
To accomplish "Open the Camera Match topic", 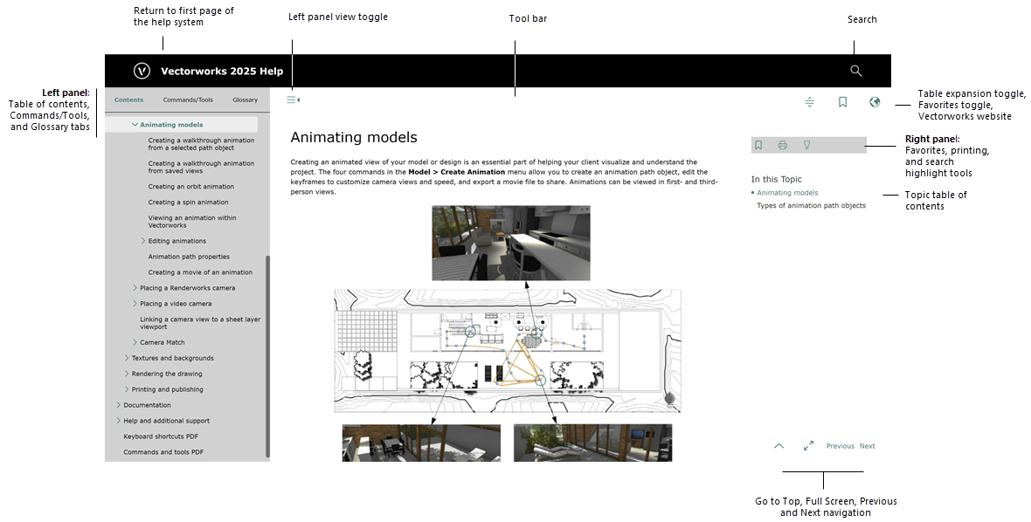I will [x=162, y=342].
